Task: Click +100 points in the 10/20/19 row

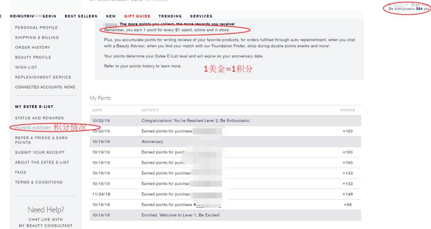Action: [x=348, y=131]
